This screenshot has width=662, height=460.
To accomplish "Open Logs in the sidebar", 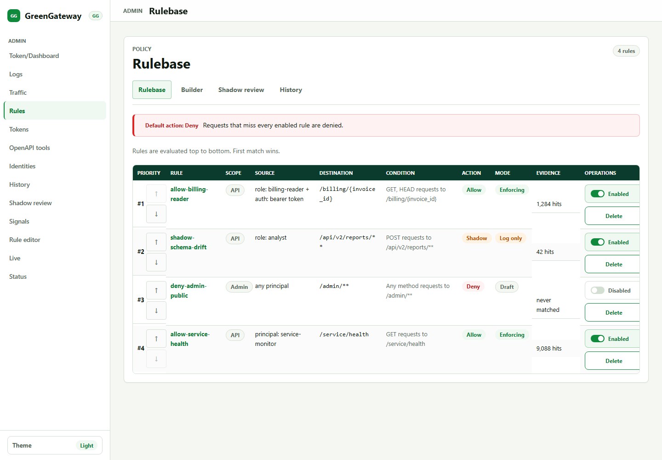I will 55,74.
